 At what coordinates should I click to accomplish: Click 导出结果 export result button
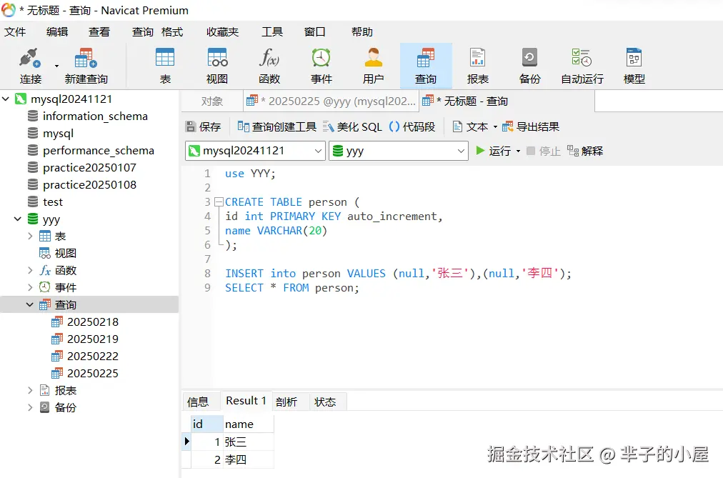coord(531,126)
